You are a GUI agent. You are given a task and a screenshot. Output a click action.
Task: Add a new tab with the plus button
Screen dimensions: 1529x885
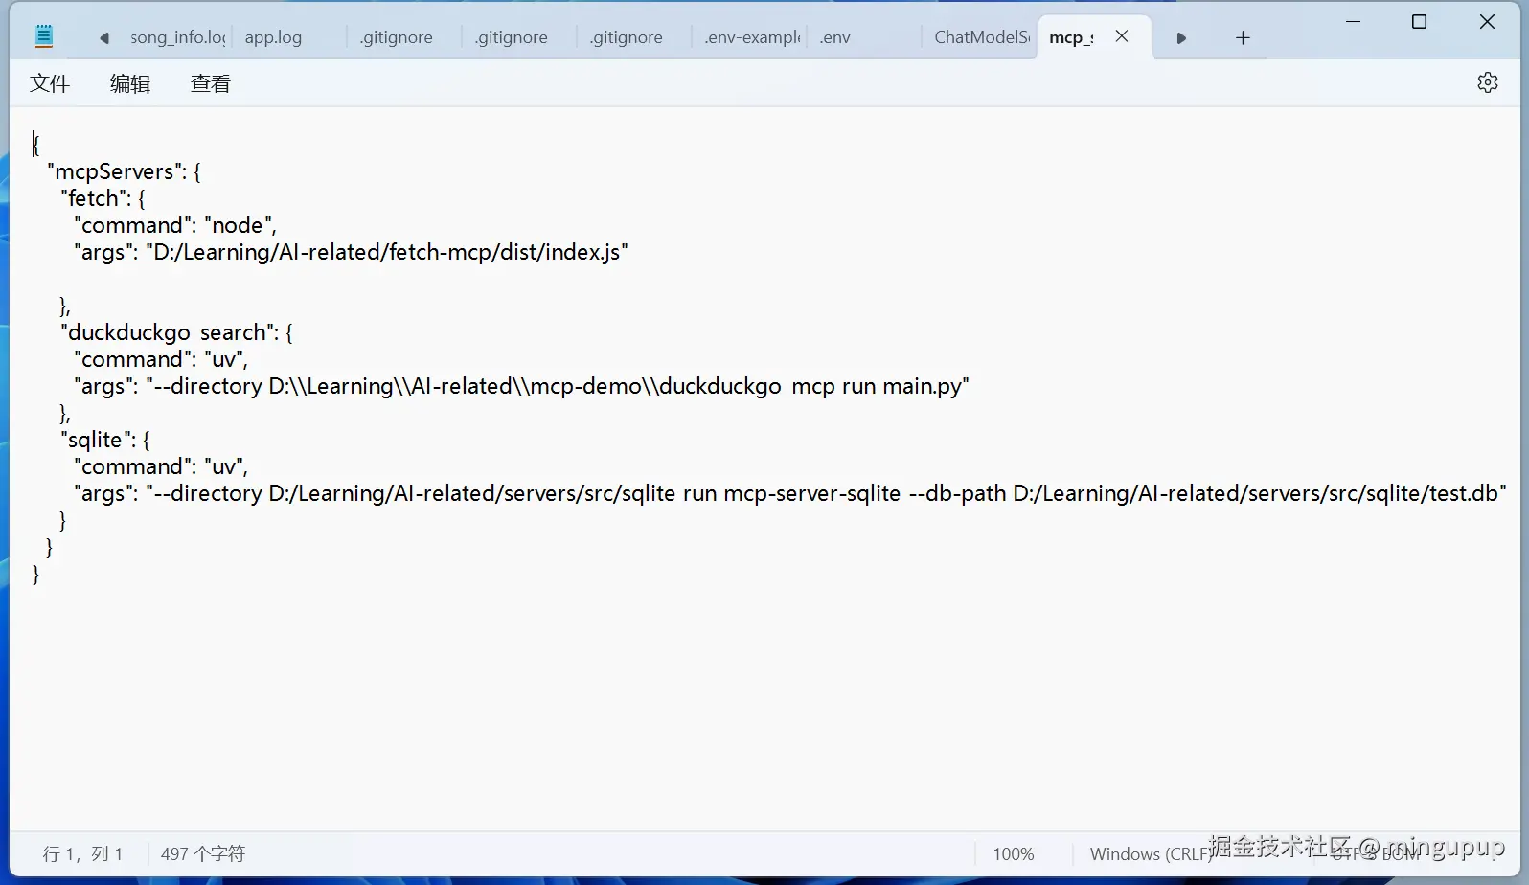1243,37
